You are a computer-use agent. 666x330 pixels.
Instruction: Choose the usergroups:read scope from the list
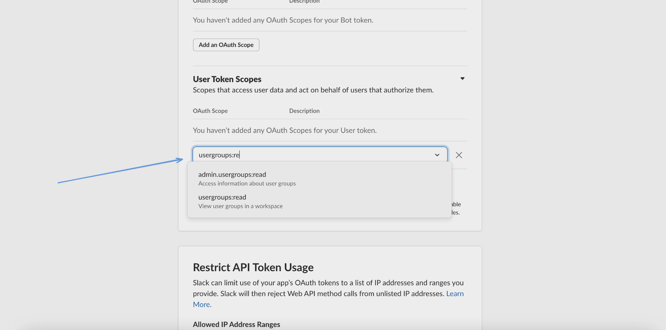222,197
